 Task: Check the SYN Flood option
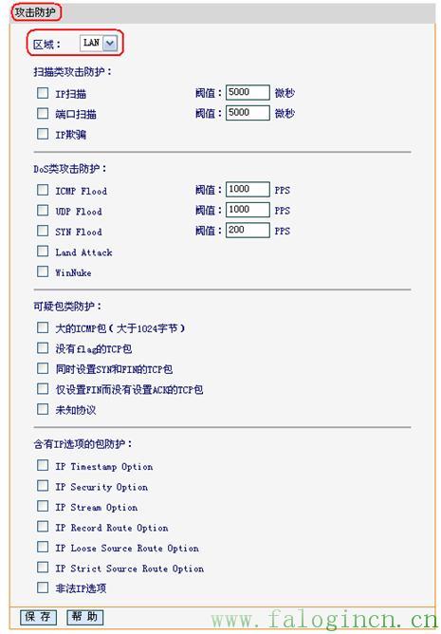(x=43, y=231)
